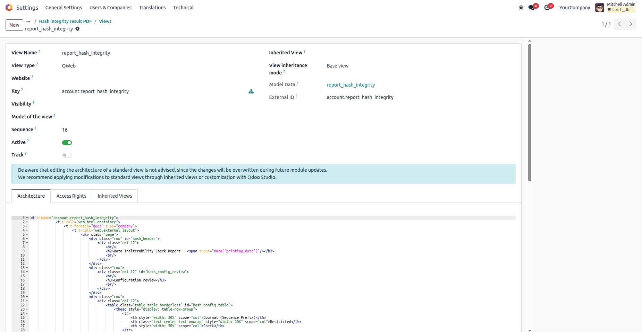Open the report_hash_integrity Model Data link
The height and width of the screenshot is (332, 642).
click(x=350, y=84)
